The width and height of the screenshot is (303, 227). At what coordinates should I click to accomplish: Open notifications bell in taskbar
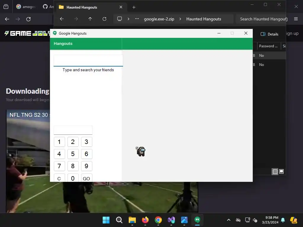pyautogui.click(x=283, y=220)
